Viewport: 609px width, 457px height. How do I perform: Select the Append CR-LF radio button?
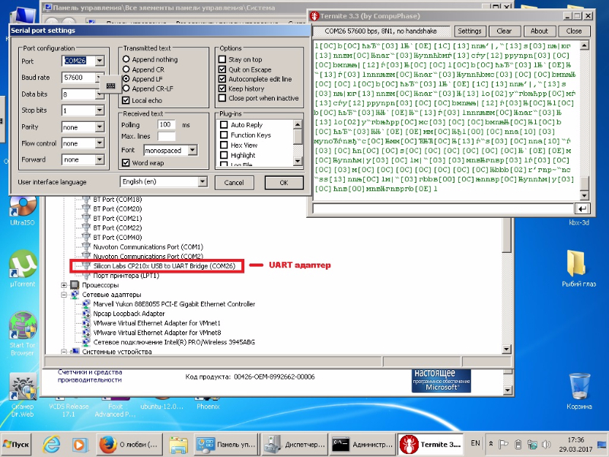(x=126, y=88)
